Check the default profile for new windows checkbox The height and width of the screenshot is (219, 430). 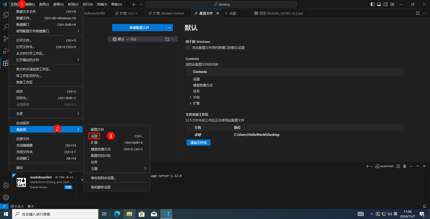pos(188,48)
